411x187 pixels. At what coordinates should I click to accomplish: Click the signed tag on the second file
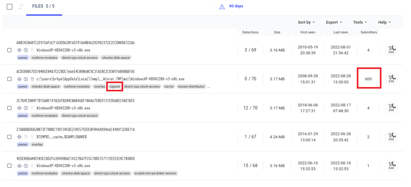(x=114, y=87)
